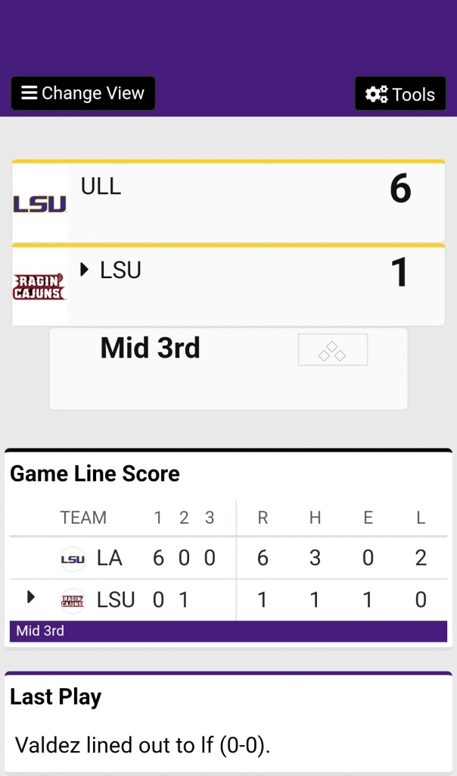
Task: Click the gears icon on Tools button
Action: (x=376, y=94)
